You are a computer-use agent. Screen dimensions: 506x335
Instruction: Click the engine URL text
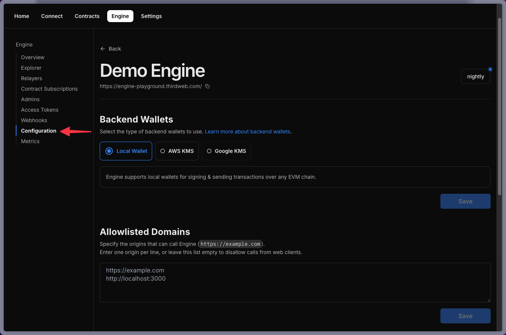[x=151, y=86]
